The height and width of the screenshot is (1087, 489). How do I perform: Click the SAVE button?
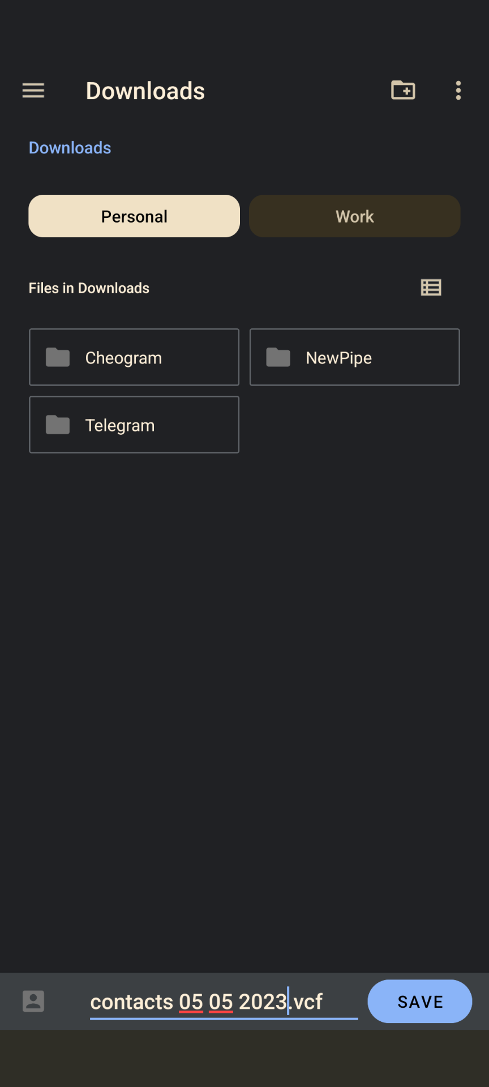(420, 1002)
